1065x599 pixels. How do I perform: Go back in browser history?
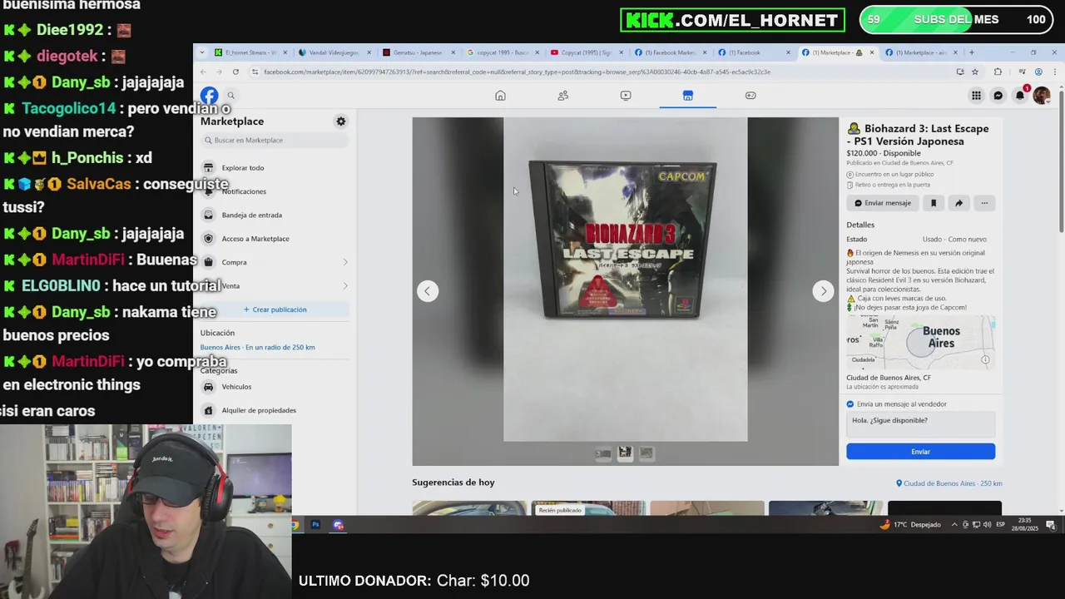(204, 72)
